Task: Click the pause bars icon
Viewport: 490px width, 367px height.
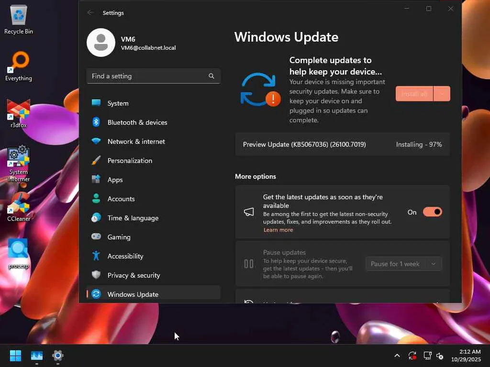Action: [249, 264]
